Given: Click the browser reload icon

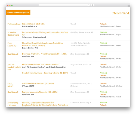Looking at the screenshot, I should (x=88, y=5).
